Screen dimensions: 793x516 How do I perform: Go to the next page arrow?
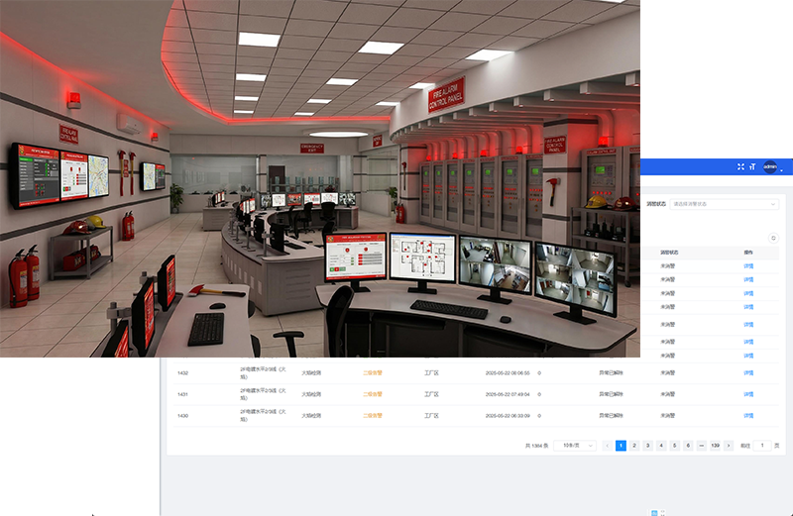click(x=729, y=446)
